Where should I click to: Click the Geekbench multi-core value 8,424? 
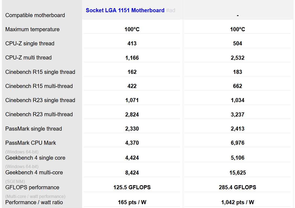coord(132,173)
